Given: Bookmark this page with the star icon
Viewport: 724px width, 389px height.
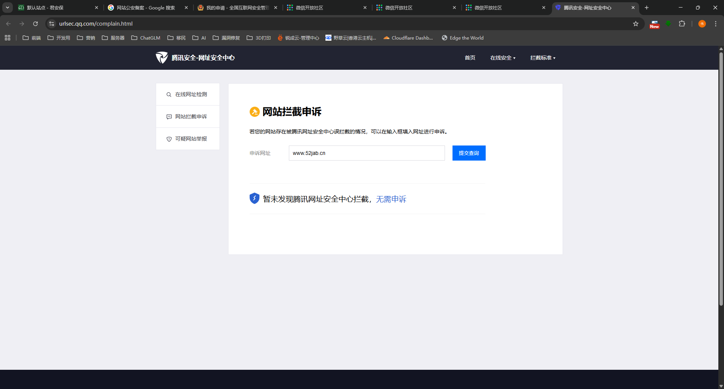Looking at the screenshot, I should click(x=636, y=24).
